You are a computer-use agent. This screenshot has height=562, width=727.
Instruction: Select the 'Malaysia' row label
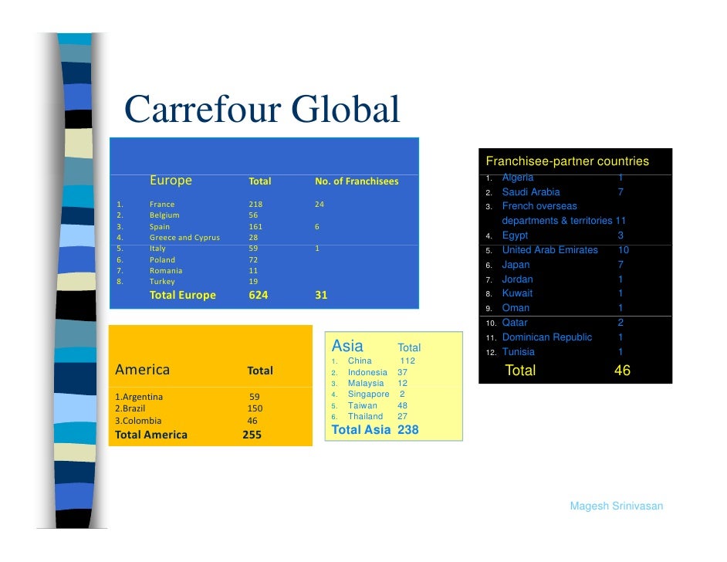tap(366, 384)
